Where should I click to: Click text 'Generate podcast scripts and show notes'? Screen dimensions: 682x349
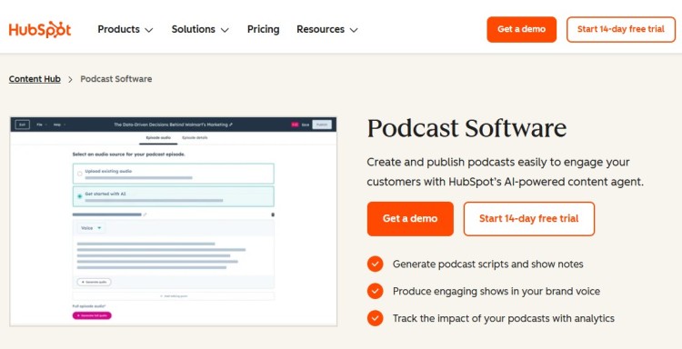[488, 264]
